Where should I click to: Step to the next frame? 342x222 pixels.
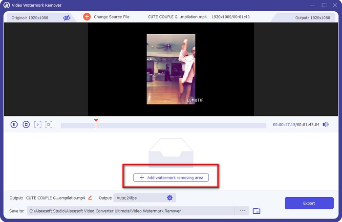[38, 125]
